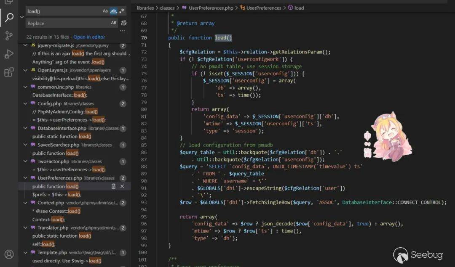Screen dimensions: 455x267
Task: Click 'Open in editor' link
Action: point(89,37)
